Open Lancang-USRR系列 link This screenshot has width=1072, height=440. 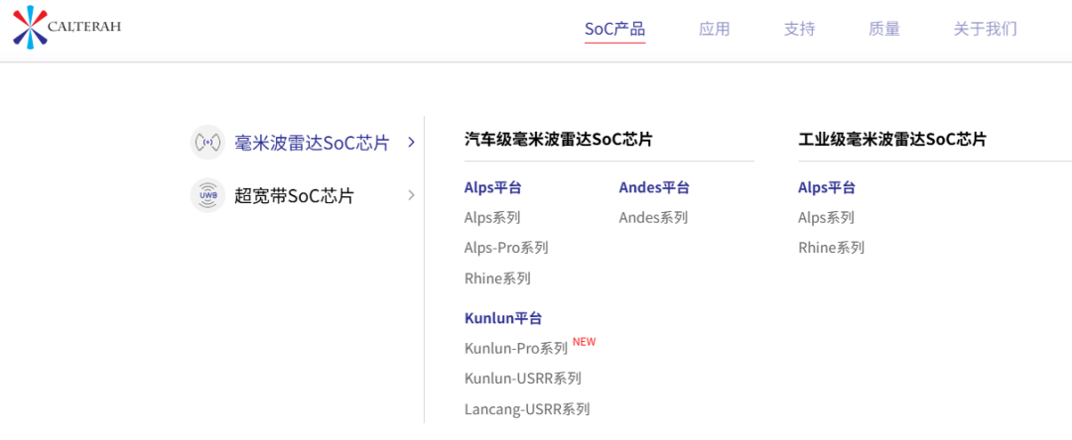click(527, 409)
